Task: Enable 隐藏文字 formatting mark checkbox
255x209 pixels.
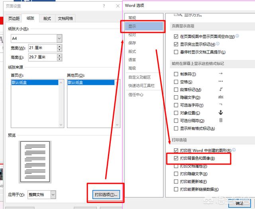Action: [x=176, y=97]
